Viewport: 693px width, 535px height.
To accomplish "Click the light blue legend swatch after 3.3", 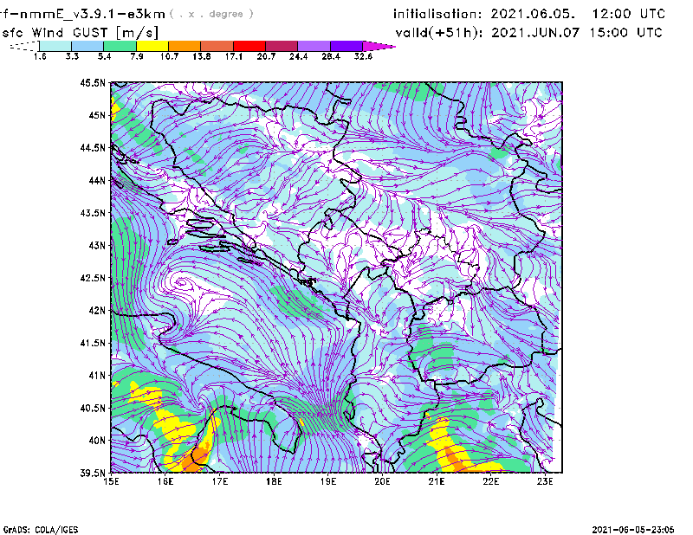I will (x=87, y=46).
